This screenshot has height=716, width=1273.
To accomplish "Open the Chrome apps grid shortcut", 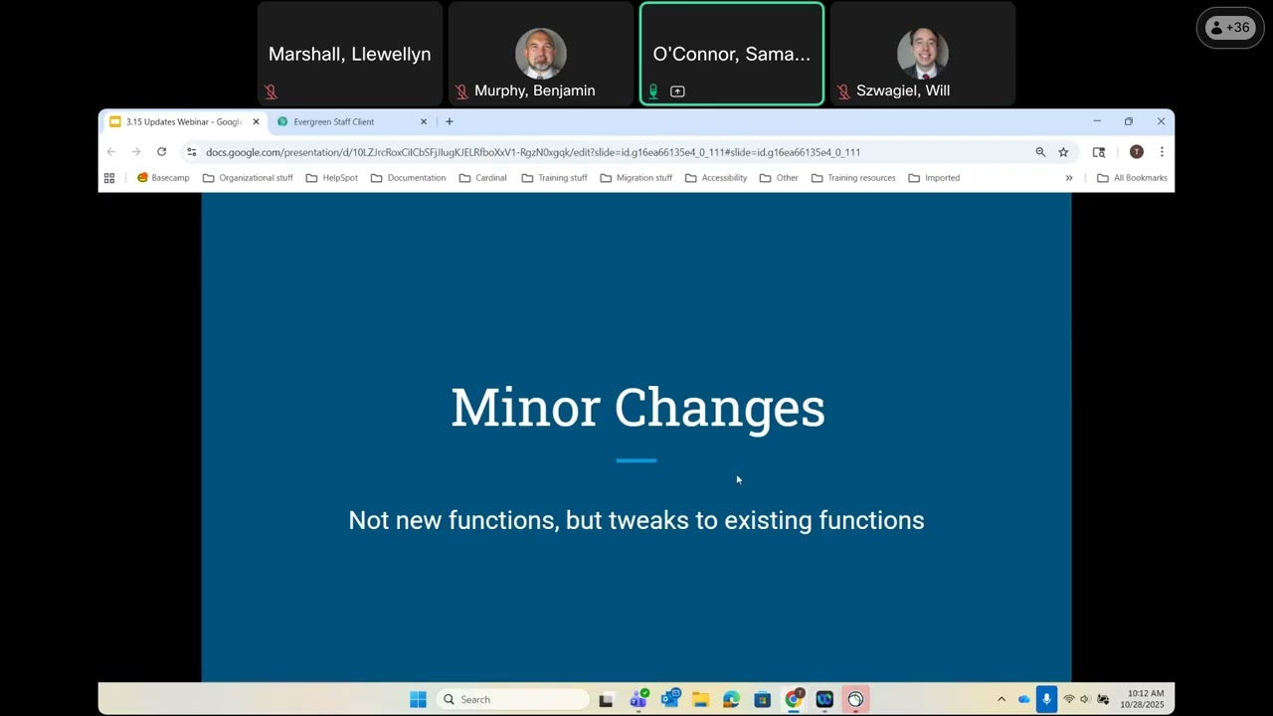I will coord(109,178).
